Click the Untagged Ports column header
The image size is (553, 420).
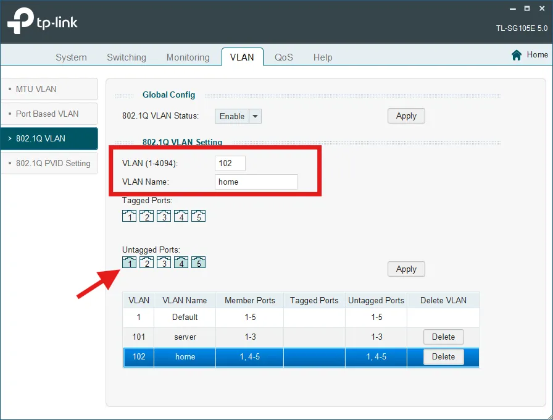point(376,300)
